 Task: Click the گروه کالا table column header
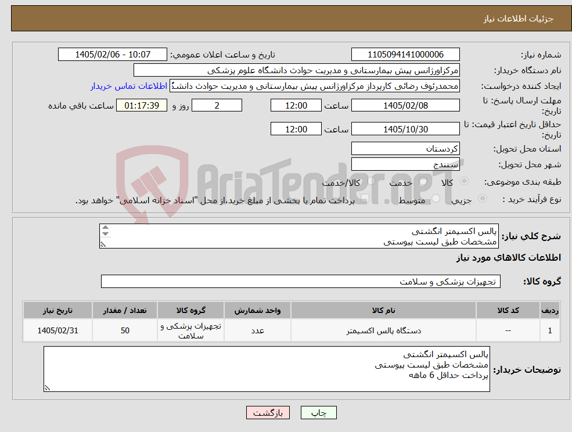pyautogui.click(x=190, y=310)
